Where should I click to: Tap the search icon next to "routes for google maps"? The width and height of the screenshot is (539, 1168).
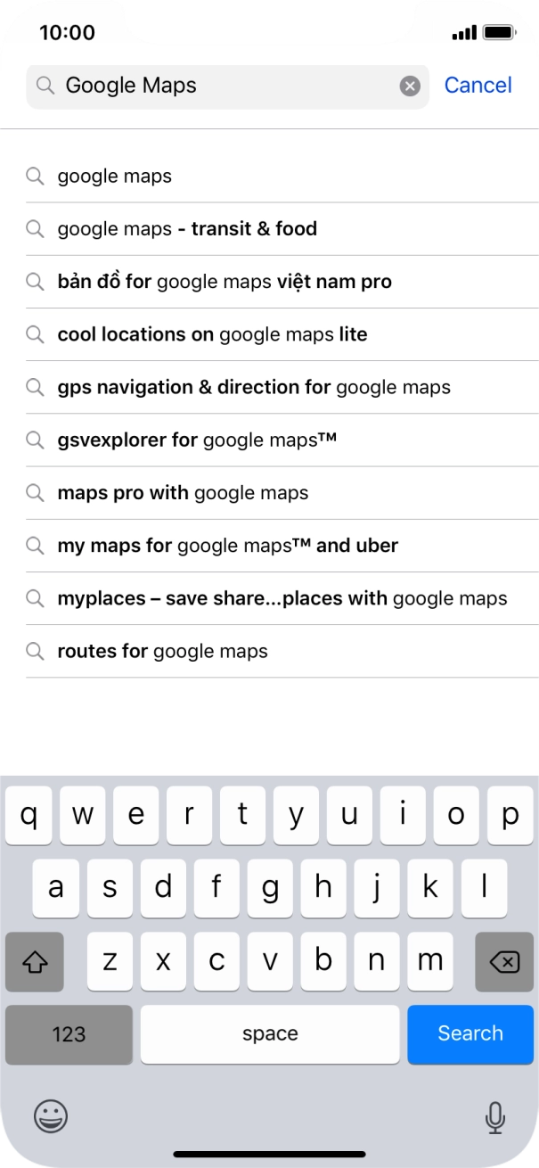36,651
